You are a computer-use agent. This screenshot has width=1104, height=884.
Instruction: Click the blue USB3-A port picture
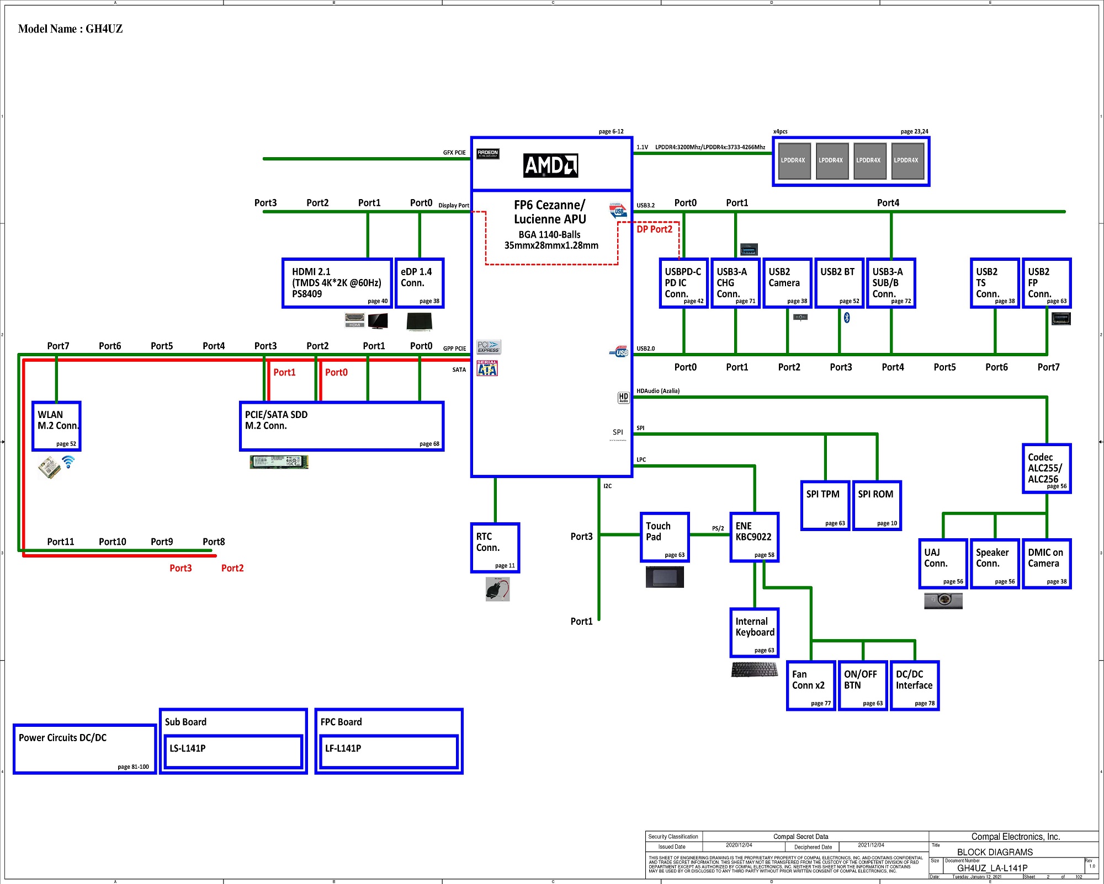click(749, 250)
